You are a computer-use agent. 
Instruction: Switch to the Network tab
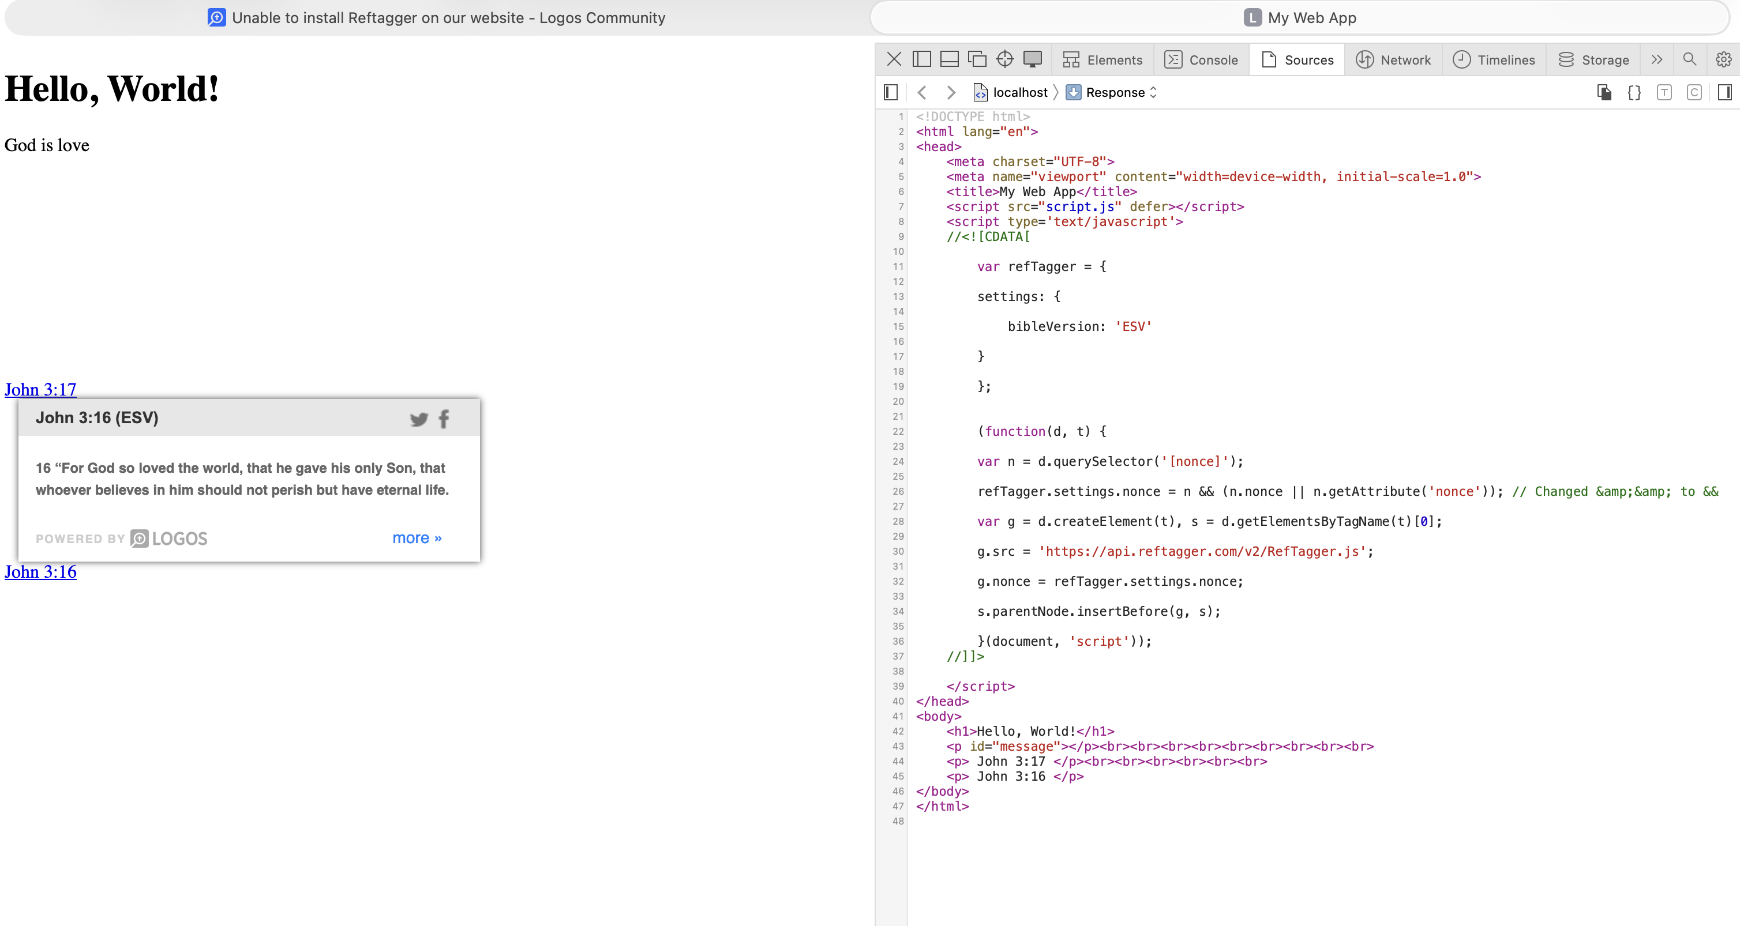[x=1393, y=59]
